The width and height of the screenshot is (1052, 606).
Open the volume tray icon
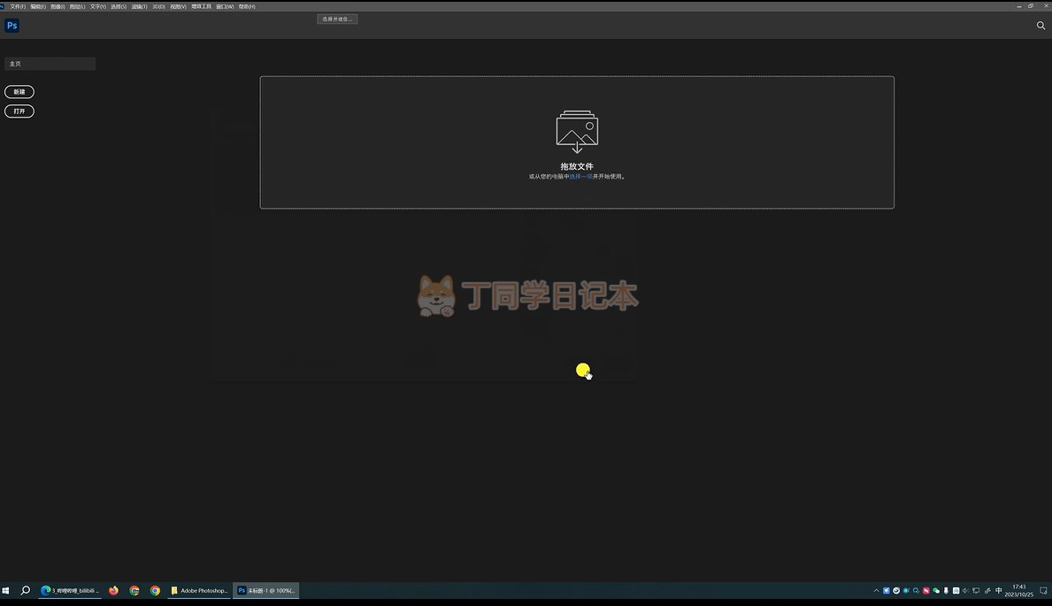click(964, 591)
